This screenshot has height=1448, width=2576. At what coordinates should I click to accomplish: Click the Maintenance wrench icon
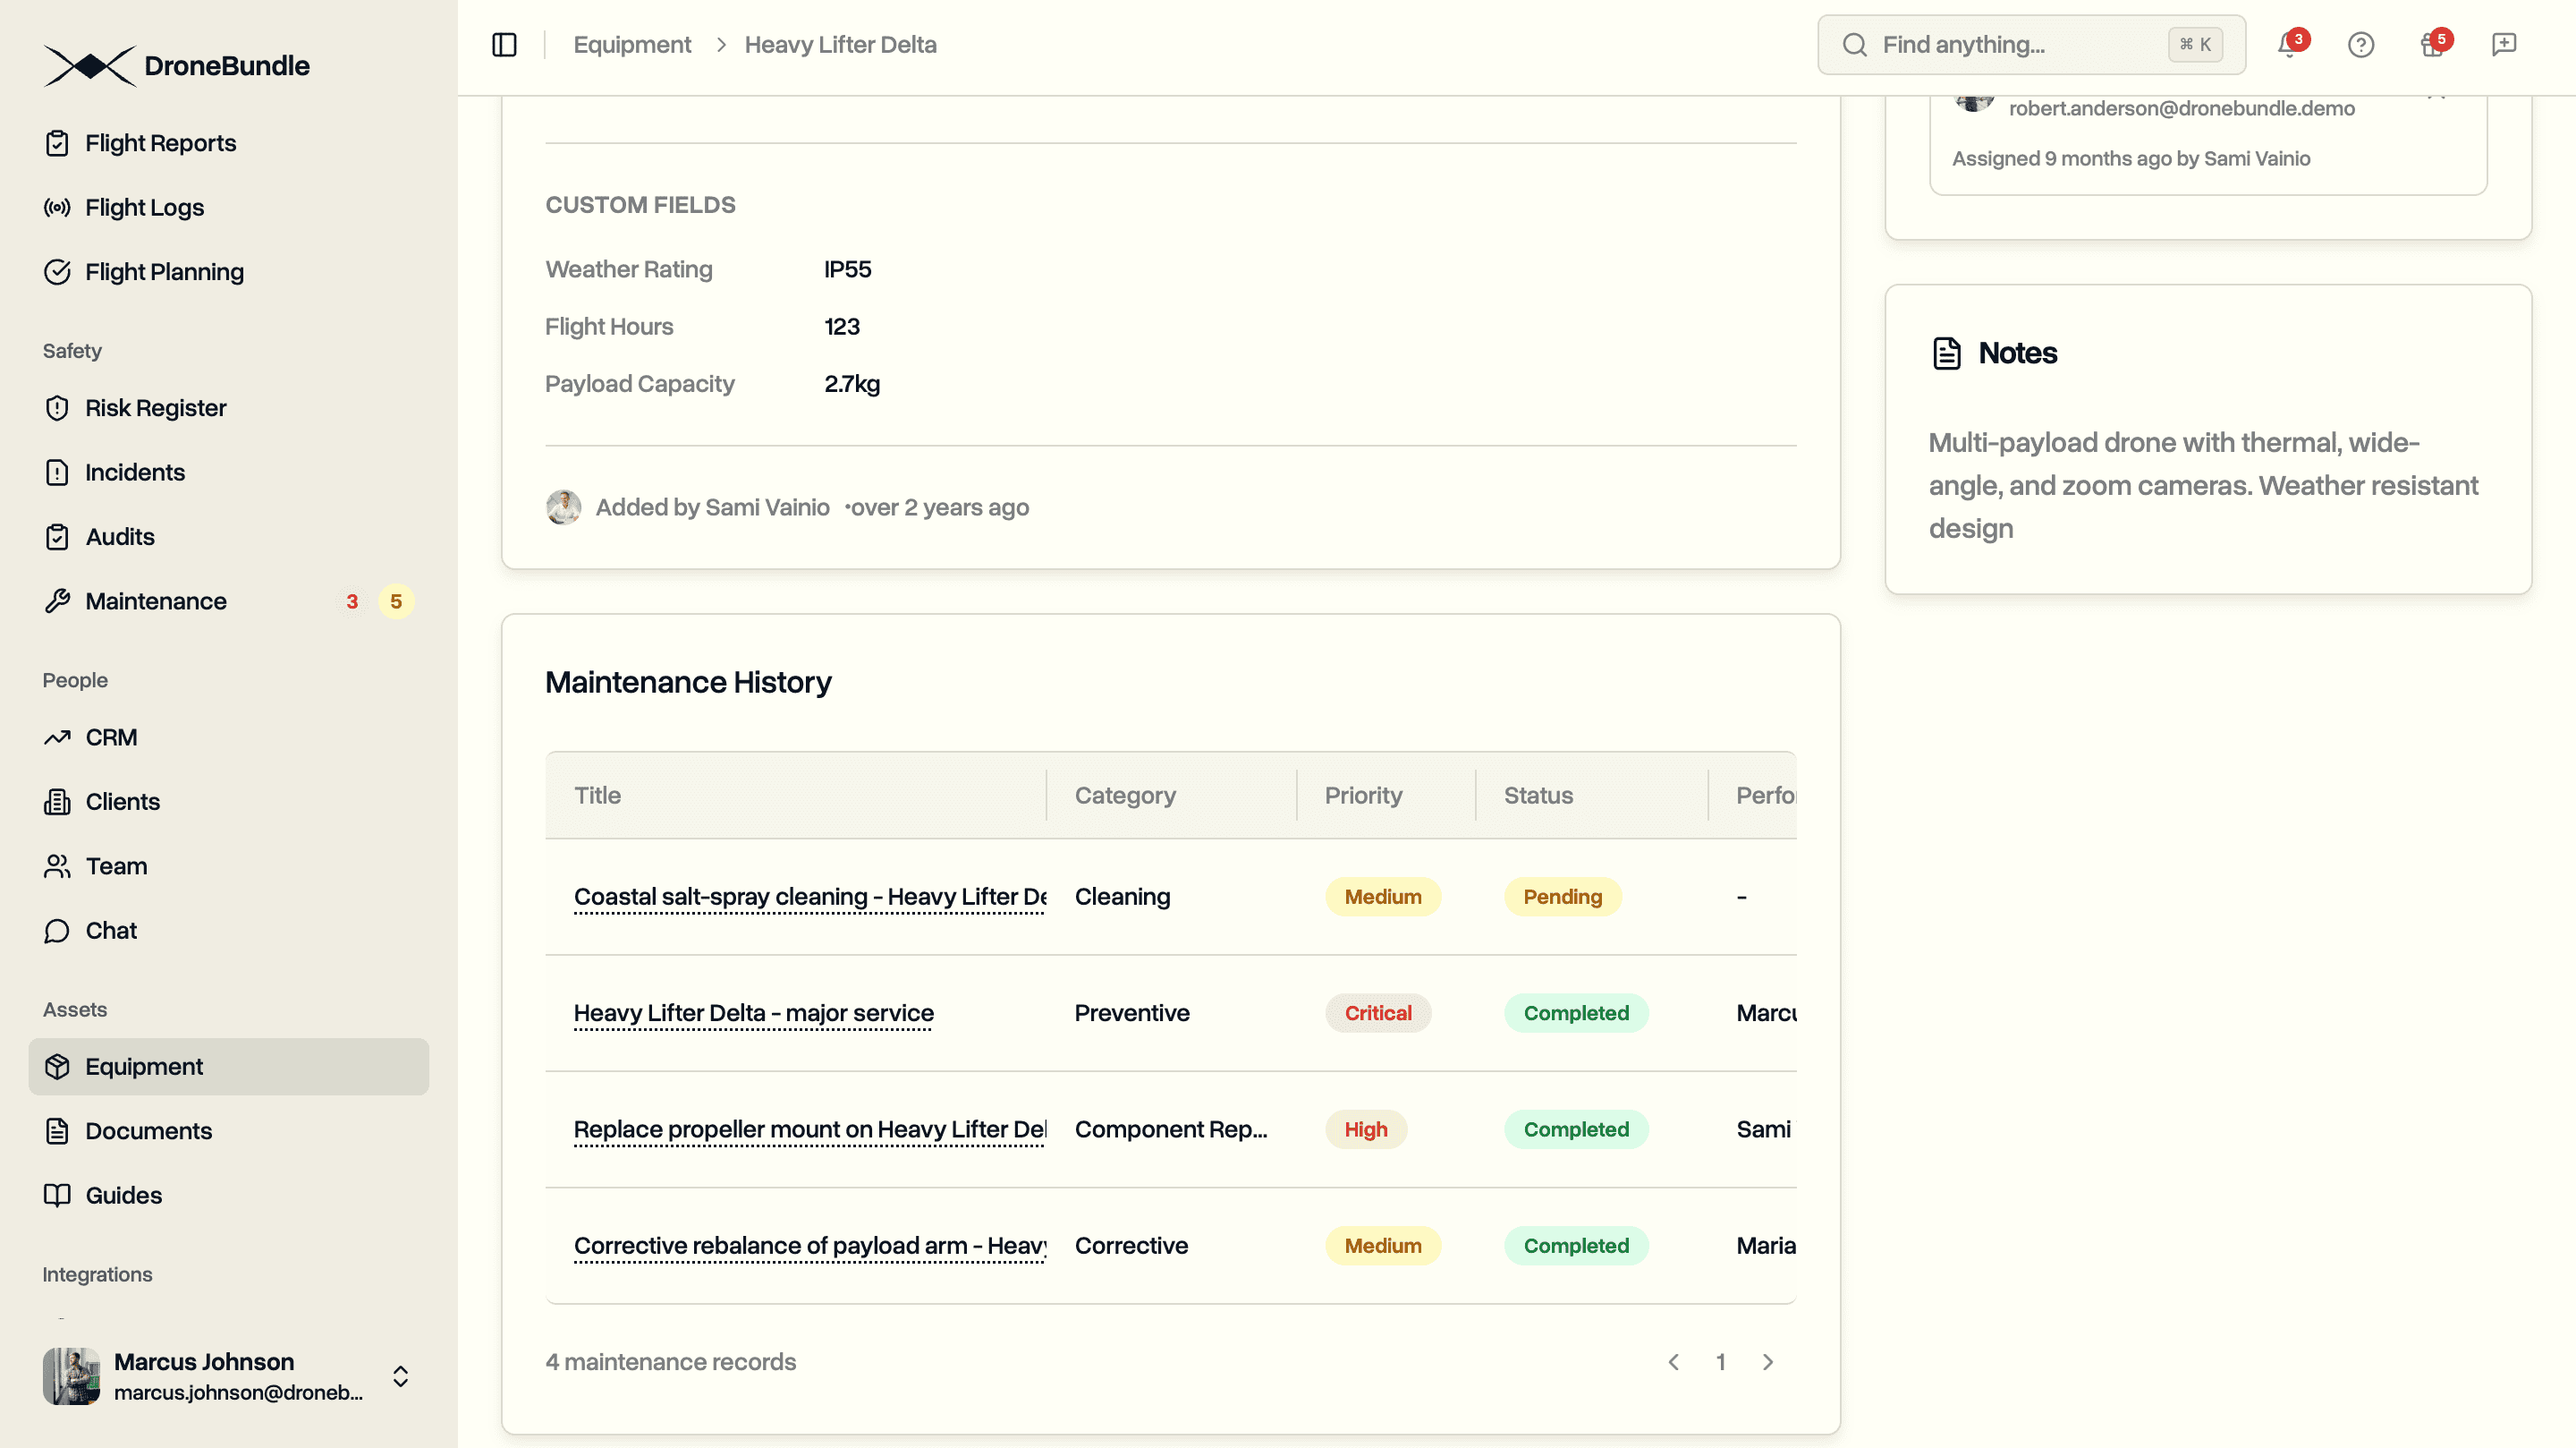coord(57,601)
